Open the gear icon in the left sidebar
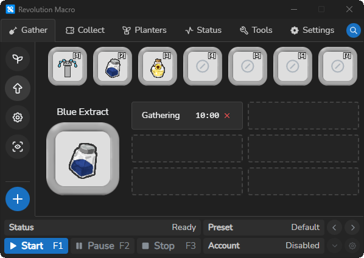The width and height of the screenshot is (364, 258). point(18,117)
